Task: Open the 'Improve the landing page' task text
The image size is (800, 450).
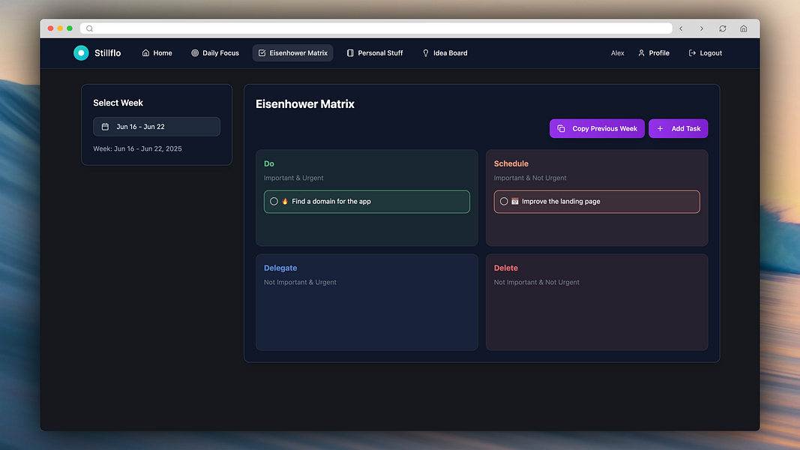Action: (x=561, y=202)
